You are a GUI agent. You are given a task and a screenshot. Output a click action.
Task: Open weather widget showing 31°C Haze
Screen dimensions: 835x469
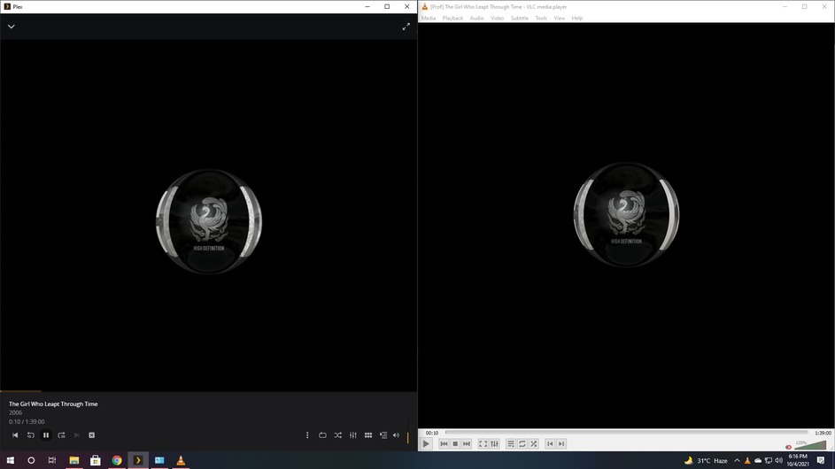pyautogui.click(x=706, y=460)
